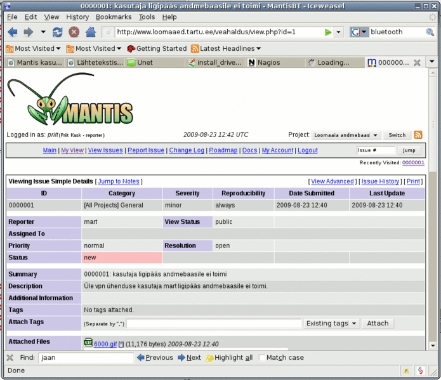
Task: Expand the Existing tags dropdown
Action: pyautogui.click(x=331, y=324)
